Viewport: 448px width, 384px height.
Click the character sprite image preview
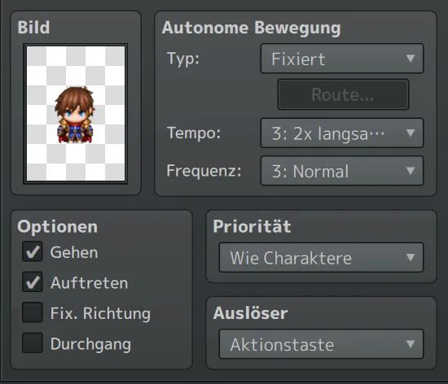tap(76, 114)
